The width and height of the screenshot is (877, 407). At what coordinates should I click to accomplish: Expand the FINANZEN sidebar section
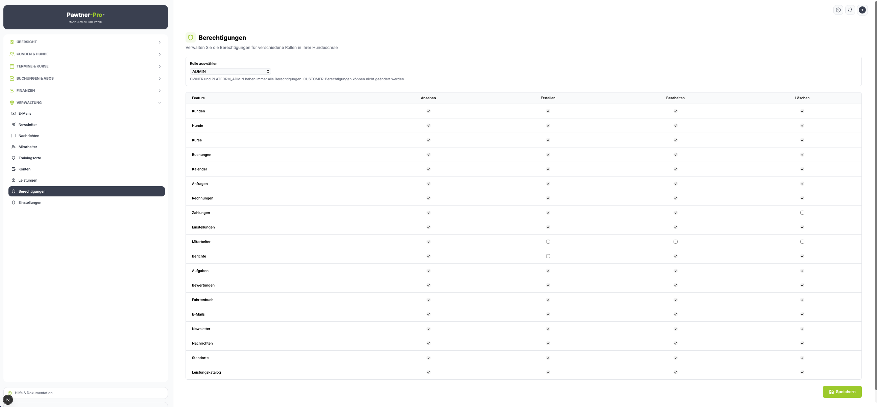(87, 90)
